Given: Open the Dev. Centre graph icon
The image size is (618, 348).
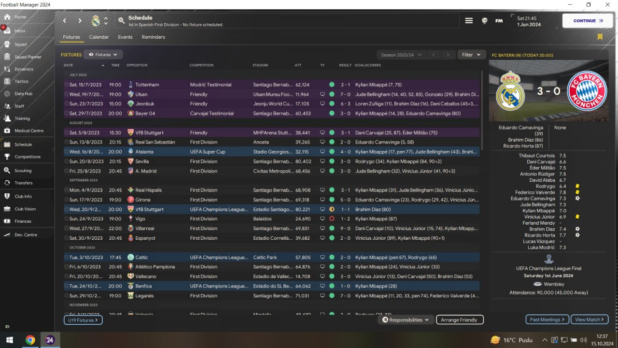Looking at the screenshot, I should 7,234.
